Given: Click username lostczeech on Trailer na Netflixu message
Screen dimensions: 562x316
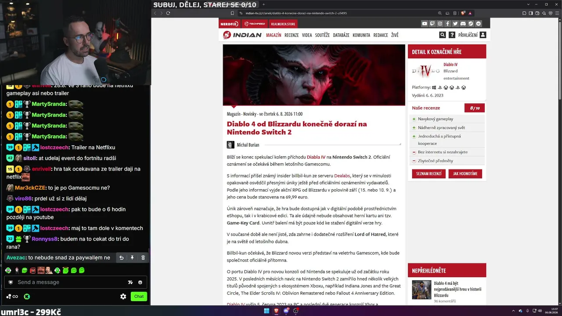Looking at the screenshot, I should coord(55,147).
